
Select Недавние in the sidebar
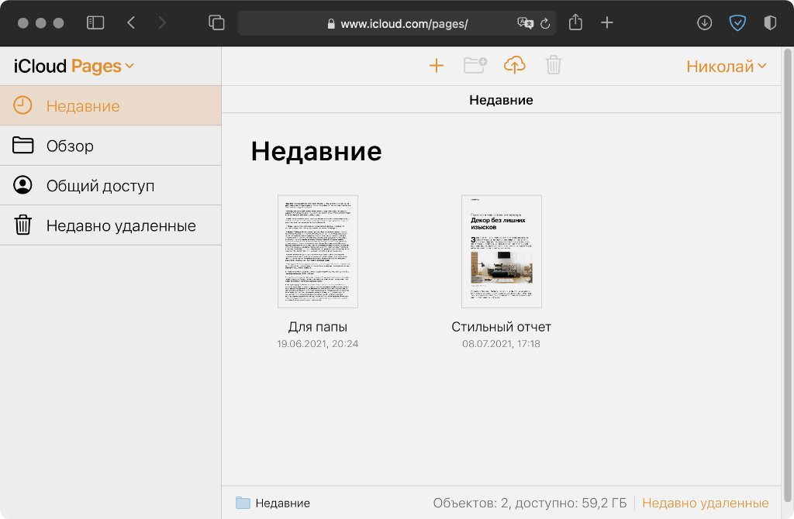pos(83,106)
